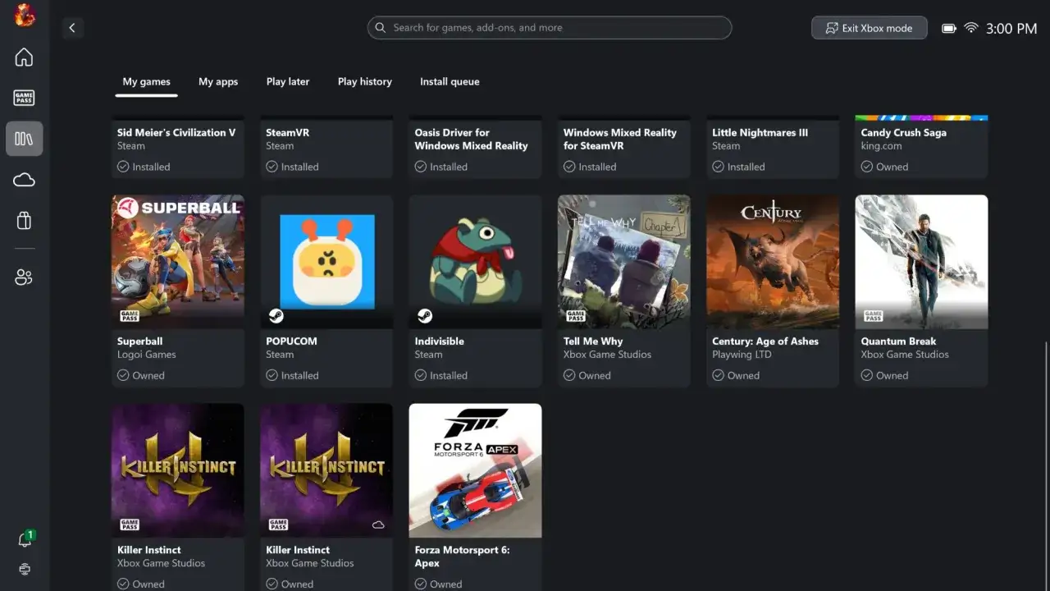Click the Game Pass badge on Quantum Break
The width and height of the screenshot is (1050, 591).
873,316
